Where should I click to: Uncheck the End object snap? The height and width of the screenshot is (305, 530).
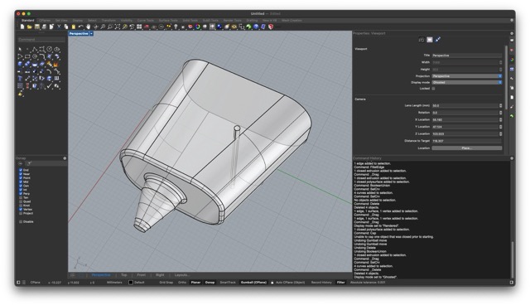pyautogui.click(x=21, y=170)
